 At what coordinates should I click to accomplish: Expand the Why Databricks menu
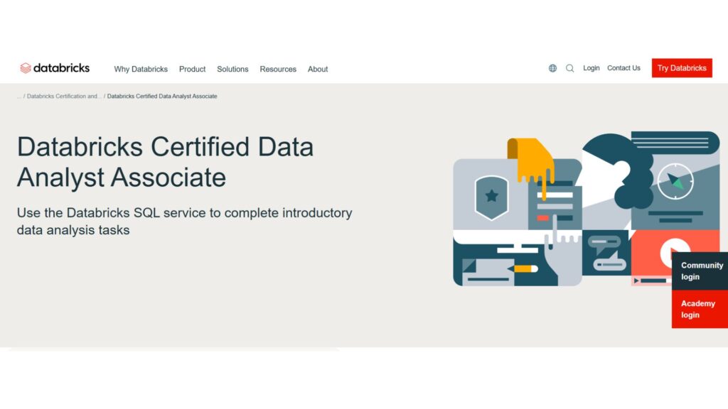(x=141, y=69)
